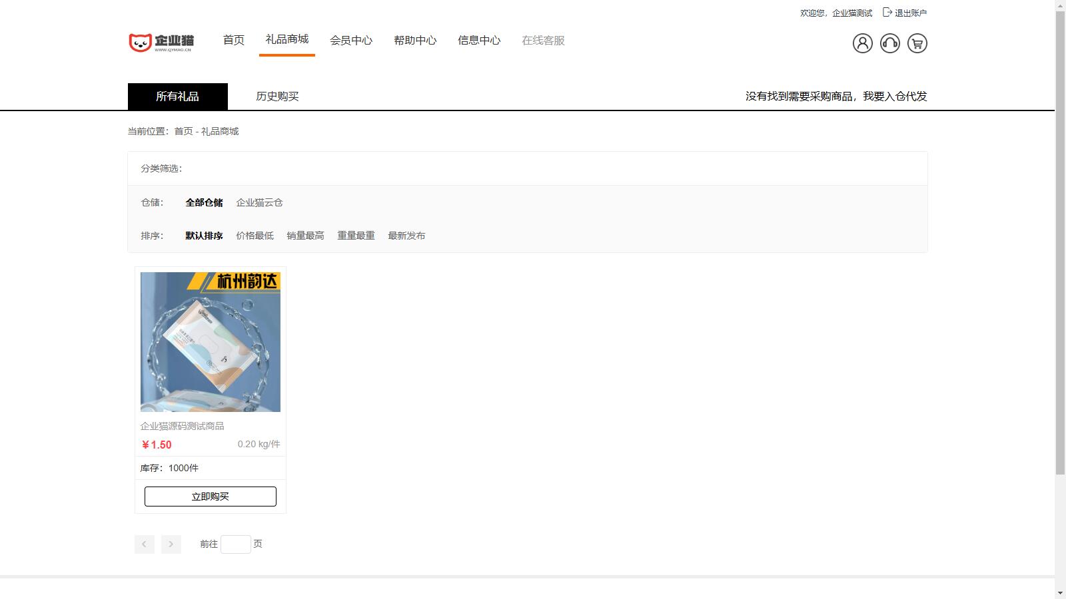The width and height of the screenshot is (1066, 599).
Task: Click 在线客服 in the top navigation
Action: [x=543, y=41]
